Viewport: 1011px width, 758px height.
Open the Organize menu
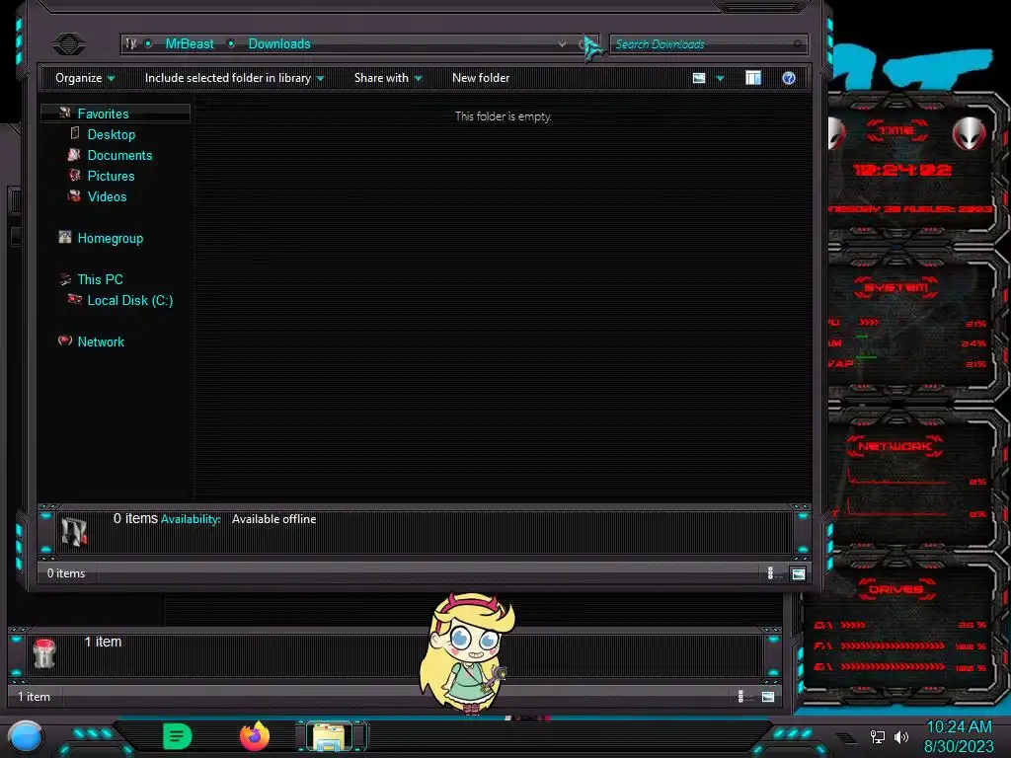(85, 78)
